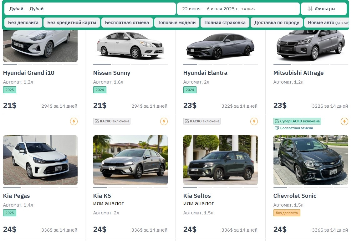Screen dimensions: 352x241
Task: Toggle the Без депозита filter chip
Action: coord(23,22)
